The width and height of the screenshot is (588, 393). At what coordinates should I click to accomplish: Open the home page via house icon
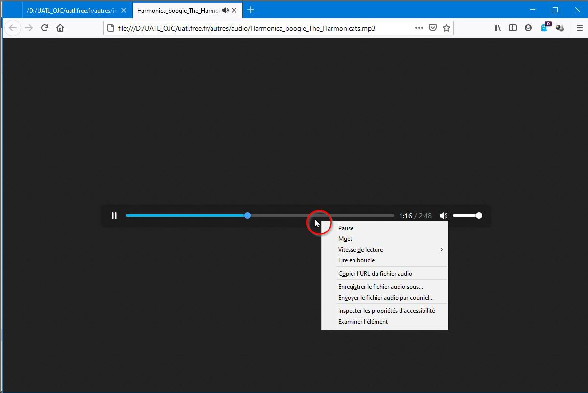tap(60, 28)
